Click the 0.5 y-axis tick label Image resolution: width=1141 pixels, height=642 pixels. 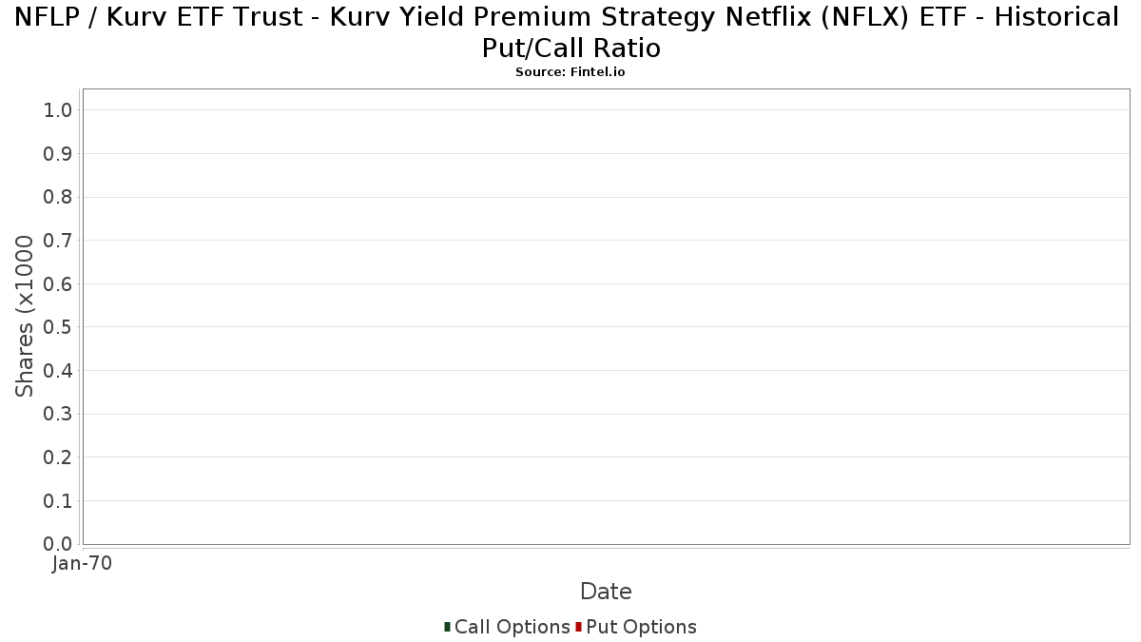[x=58, y=327]
